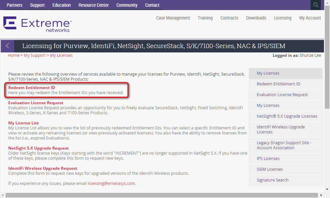The image size is (330, 198).
Task: Click the back arrow in title bar
Action: (7, 46)
